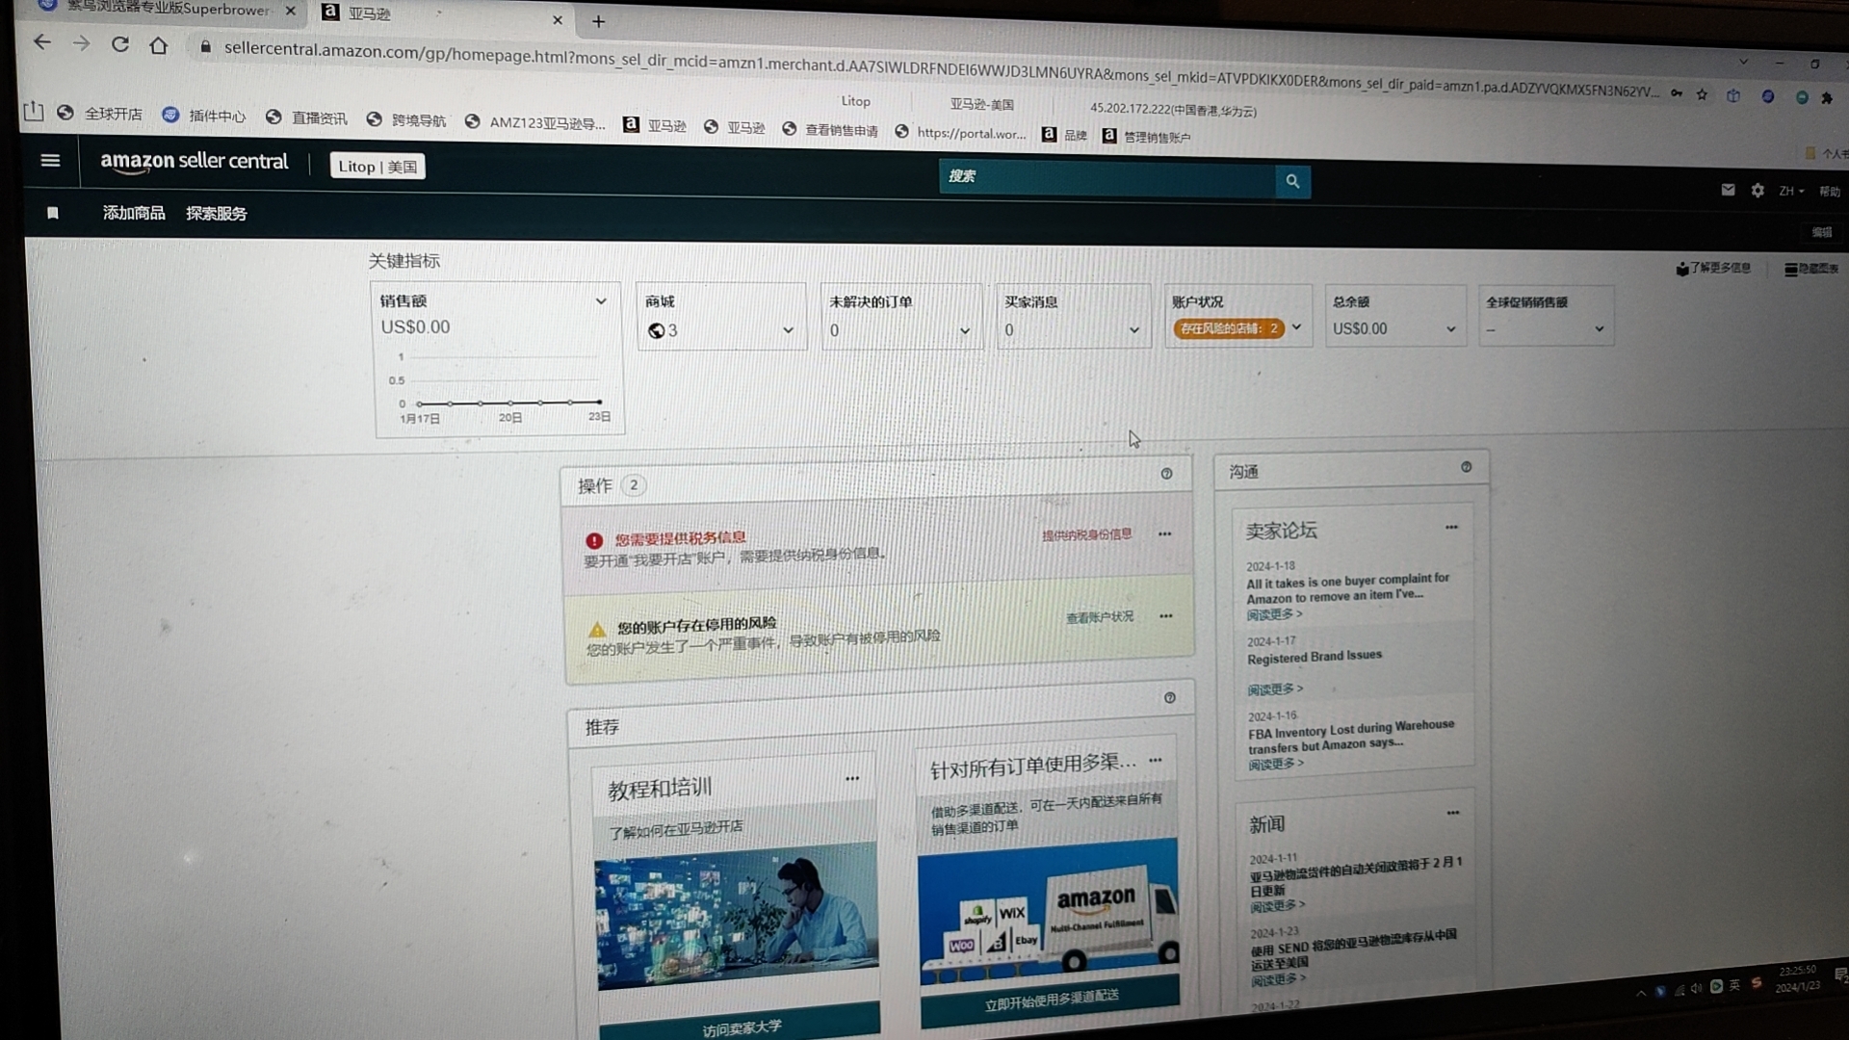The width and height of the screenshot is (1849, 1040).
Task: Open 探索服务 menu
Action: point(217,214)
